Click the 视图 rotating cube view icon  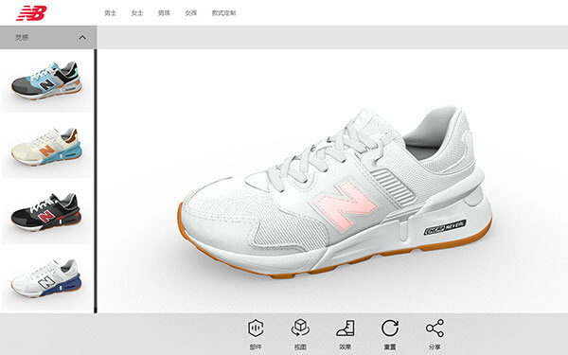pyautogui.click(x=300, y=328)
